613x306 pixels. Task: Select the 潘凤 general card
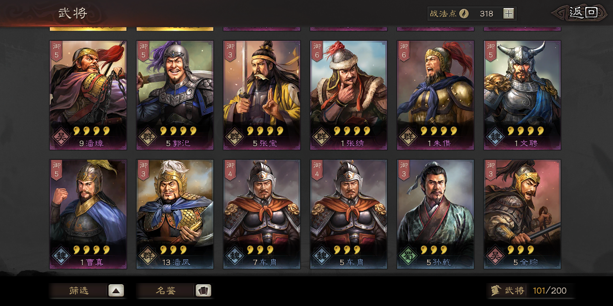(175, 214)
